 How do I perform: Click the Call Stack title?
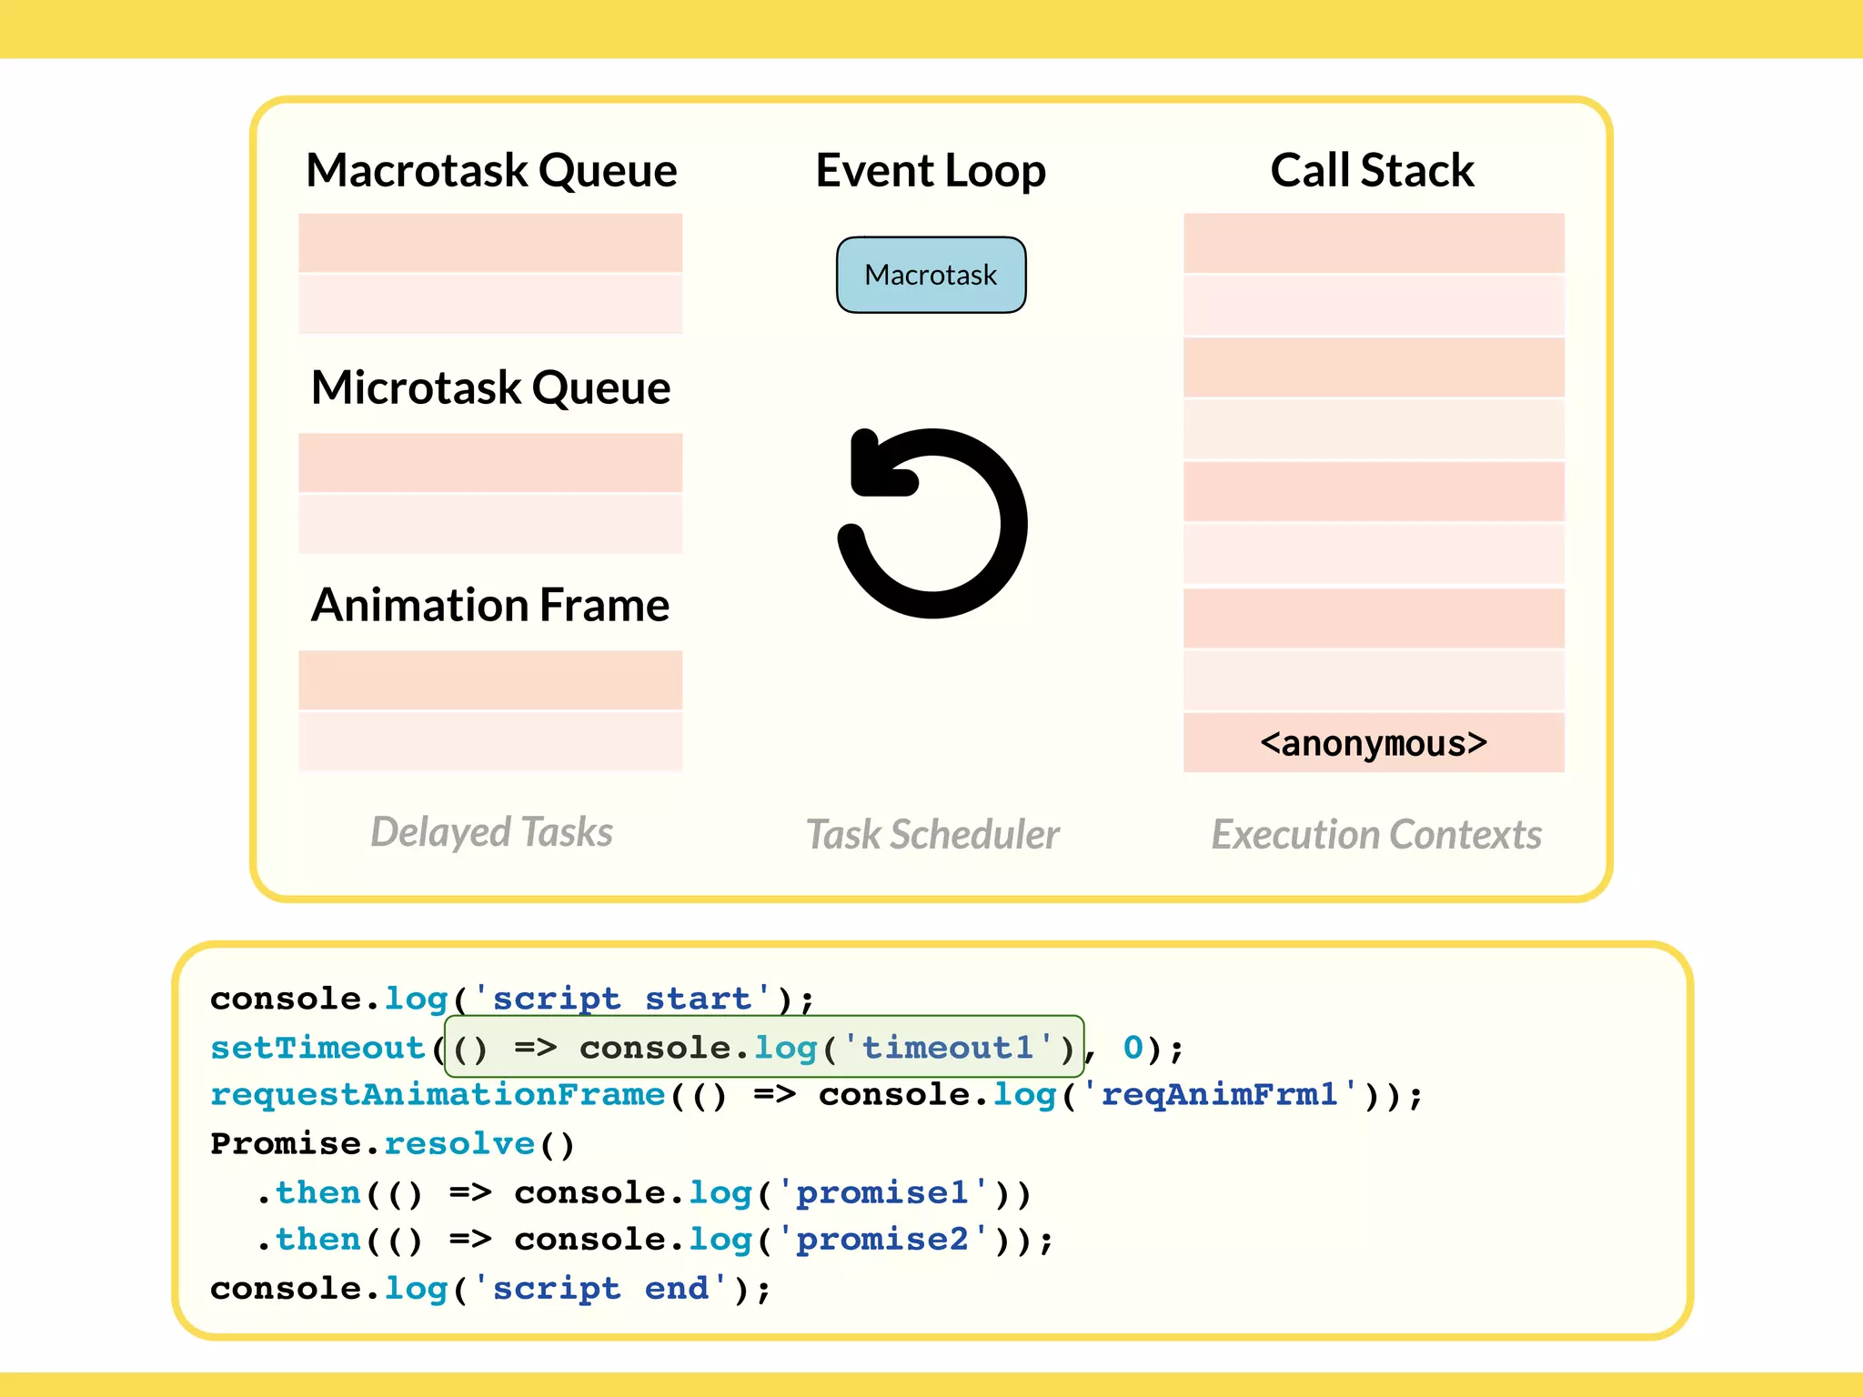tap(1372, 170)
